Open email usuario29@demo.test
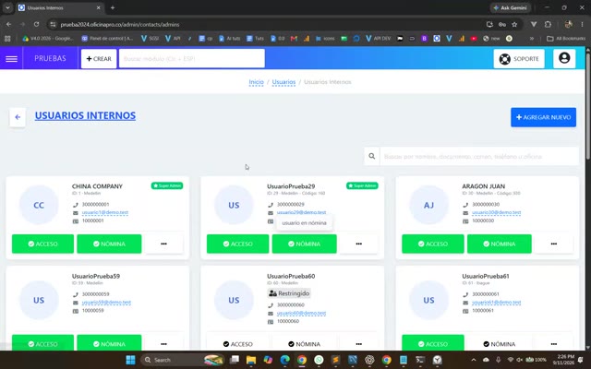Image resolution: width=591 pixels, height=369 pixels. 302,212
